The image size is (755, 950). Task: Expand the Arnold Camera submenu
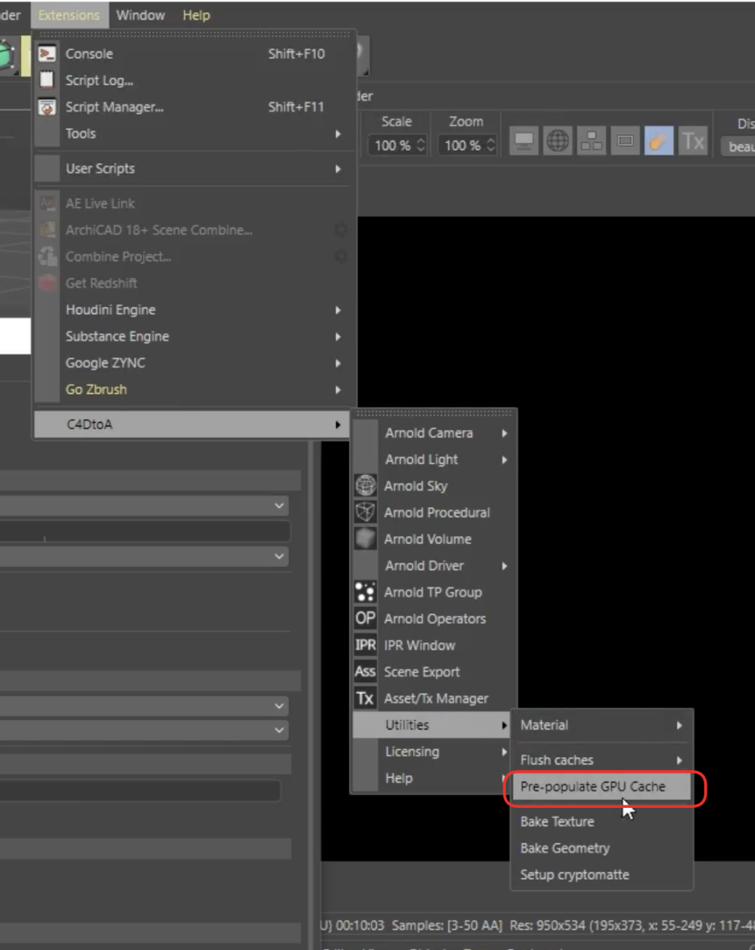(x=433, y=433)
